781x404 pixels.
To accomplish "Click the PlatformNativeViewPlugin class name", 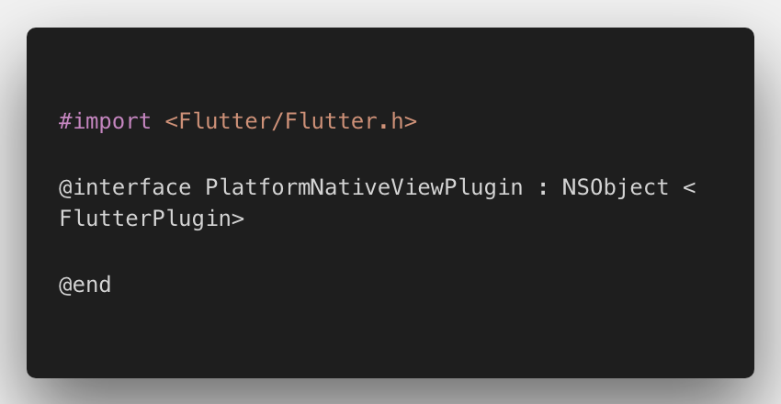I will pyautogui.click(x=364, y=187).
